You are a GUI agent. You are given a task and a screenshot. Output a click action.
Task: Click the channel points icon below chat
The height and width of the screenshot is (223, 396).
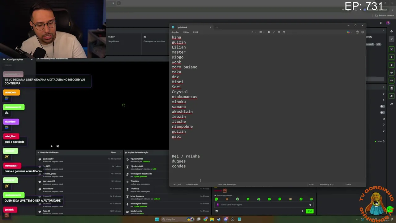coord(217,211)
